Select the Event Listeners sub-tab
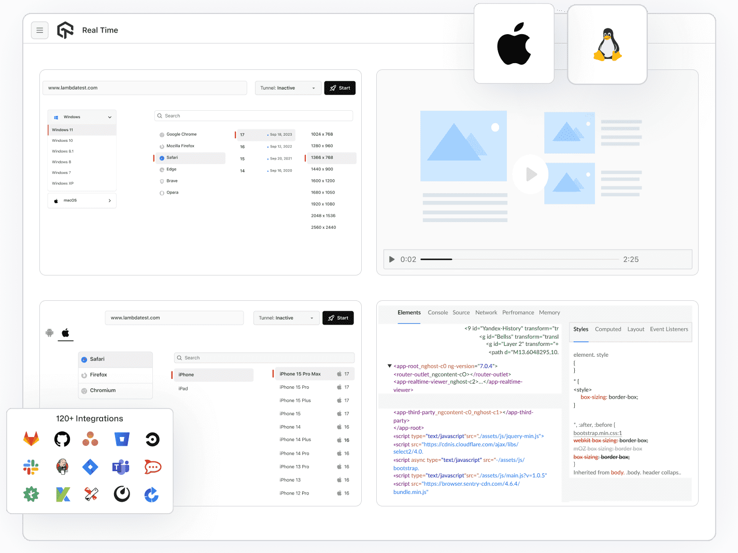 click(x=669, y=329)
